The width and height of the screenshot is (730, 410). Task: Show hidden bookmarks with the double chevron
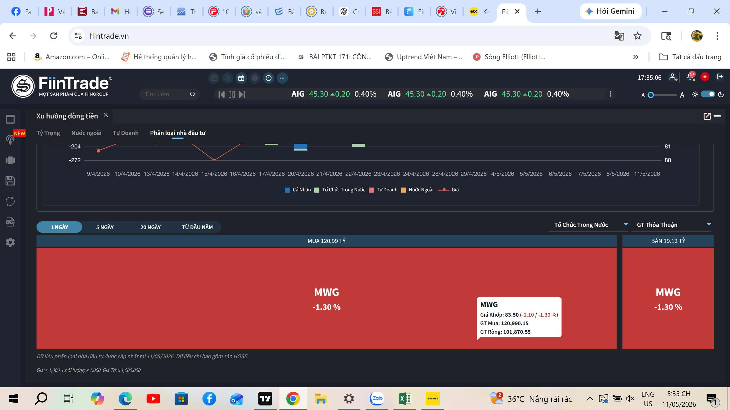point(636,57)
